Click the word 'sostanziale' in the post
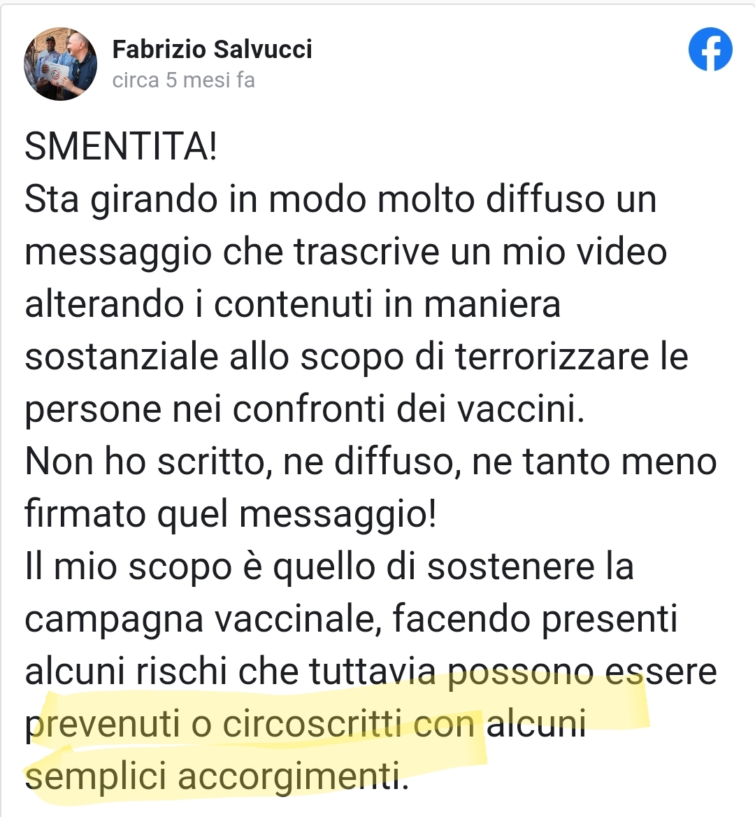 tap(122, 357)
